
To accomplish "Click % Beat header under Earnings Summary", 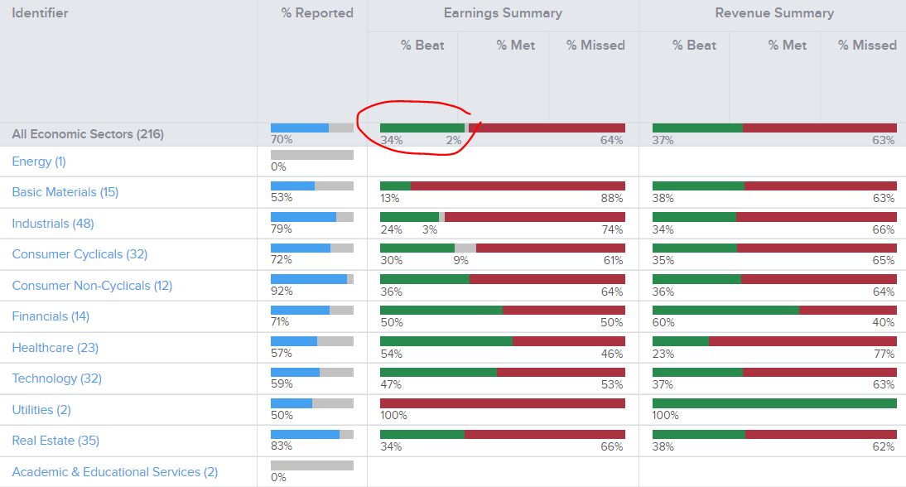I will [422, 46].
